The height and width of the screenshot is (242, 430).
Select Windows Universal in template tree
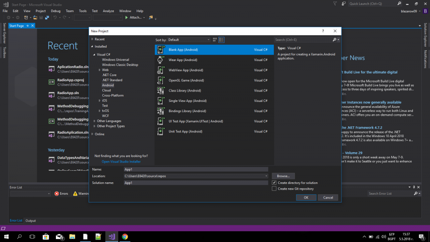115,59
